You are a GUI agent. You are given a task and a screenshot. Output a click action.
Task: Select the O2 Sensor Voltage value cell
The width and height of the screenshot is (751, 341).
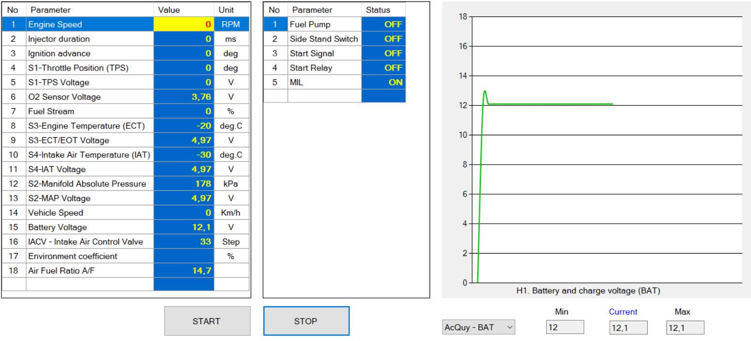point(184,97)
